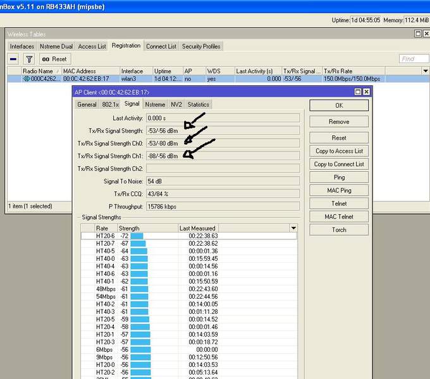Select the 48Mbps signal row
430x379 pixels.
189,289
